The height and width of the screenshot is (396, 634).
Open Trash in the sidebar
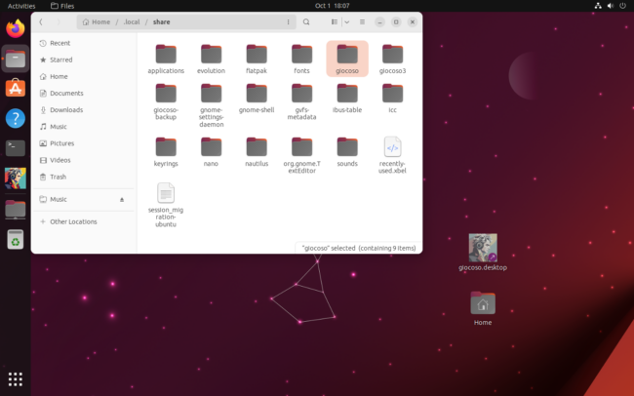coord(84,177)
